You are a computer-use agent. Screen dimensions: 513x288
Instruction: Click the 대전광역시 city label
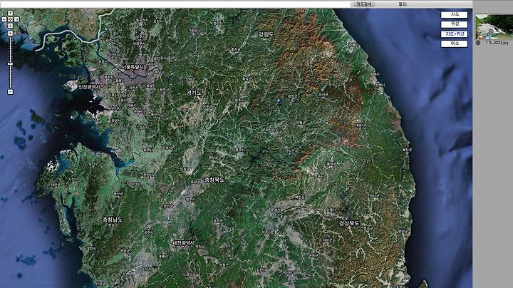click(x=184, y=243)
